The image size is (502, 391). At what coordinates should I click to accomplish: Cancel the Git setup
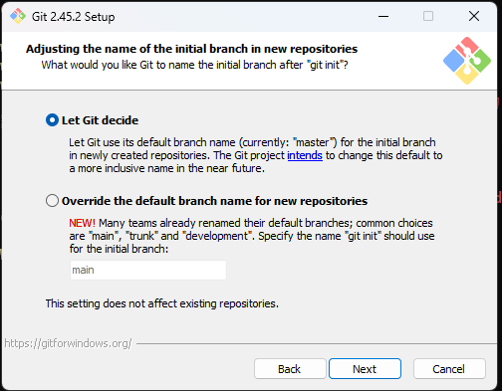[x=449, y=369]
